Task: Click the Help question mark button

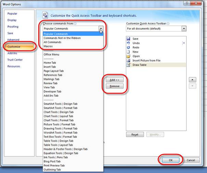Action: (187, 3)
